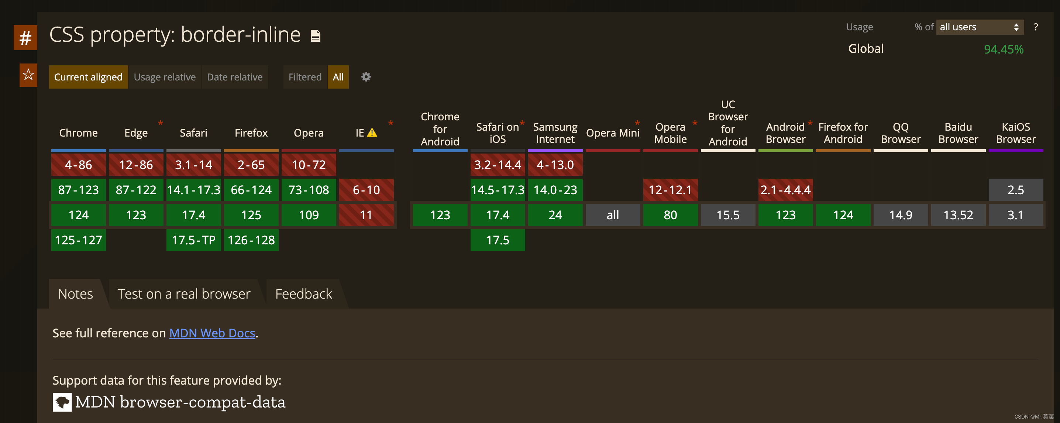Follow the MDN Web Docs link

pyautogui.click(x=212, y=333)
